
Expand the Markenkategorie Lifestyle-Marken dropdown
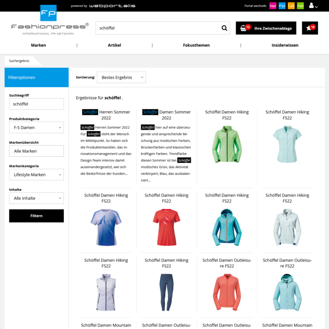point(36,175)
